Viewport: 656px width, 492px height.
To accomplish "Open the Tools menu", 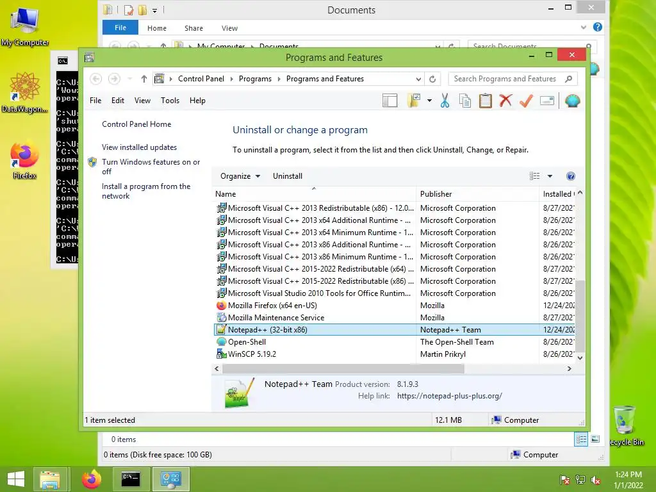I will coord(170,101).
